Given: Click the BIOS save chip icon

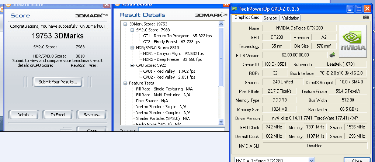Looking at the screenshot, I should pos(332,55).
